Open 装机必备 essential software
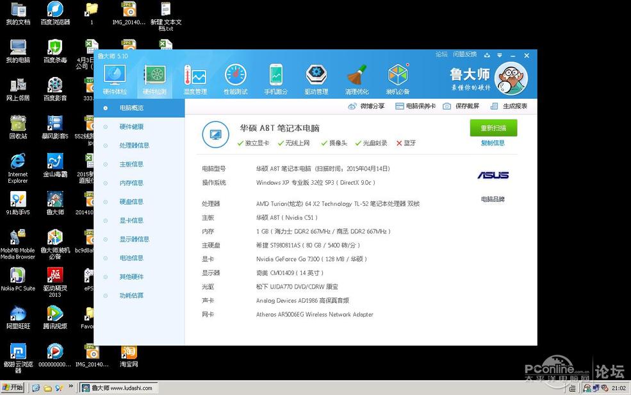631x395 pixels. click(398, 80)
